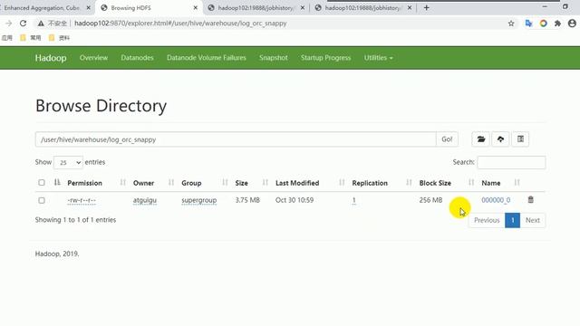
Task: Open browser extensions puzzle icon
Action: (558, 24)
